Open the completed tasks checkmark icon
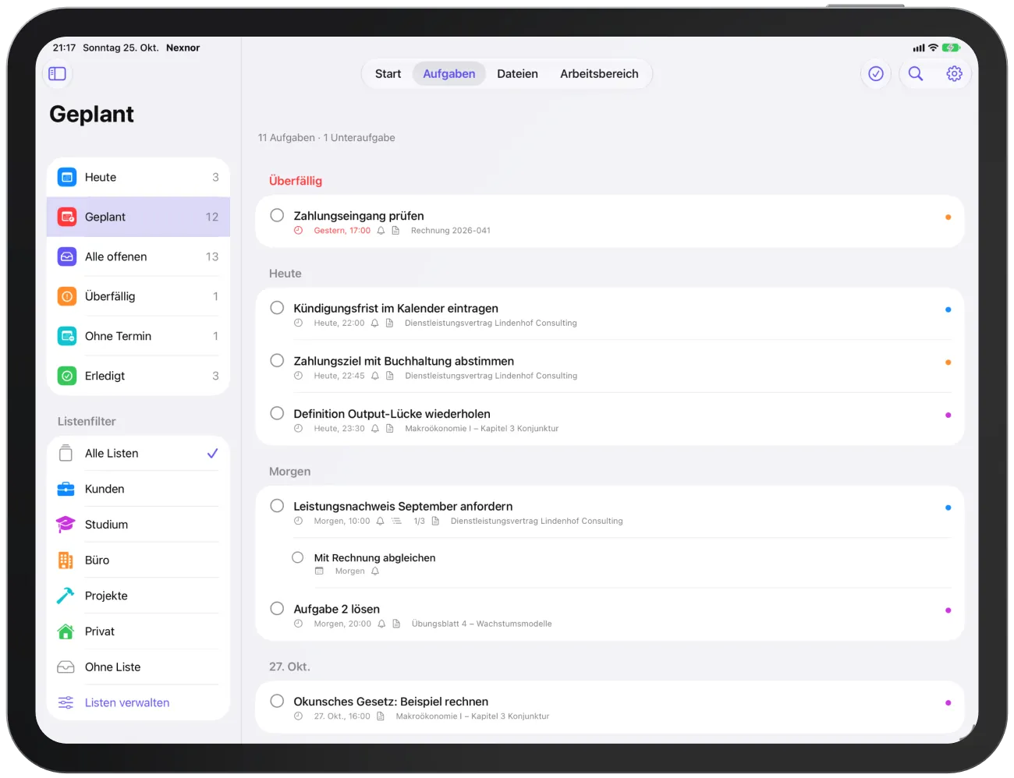The width and height of the screenshot is (1014, 778). pyautogui.click(x=876, y=74)
